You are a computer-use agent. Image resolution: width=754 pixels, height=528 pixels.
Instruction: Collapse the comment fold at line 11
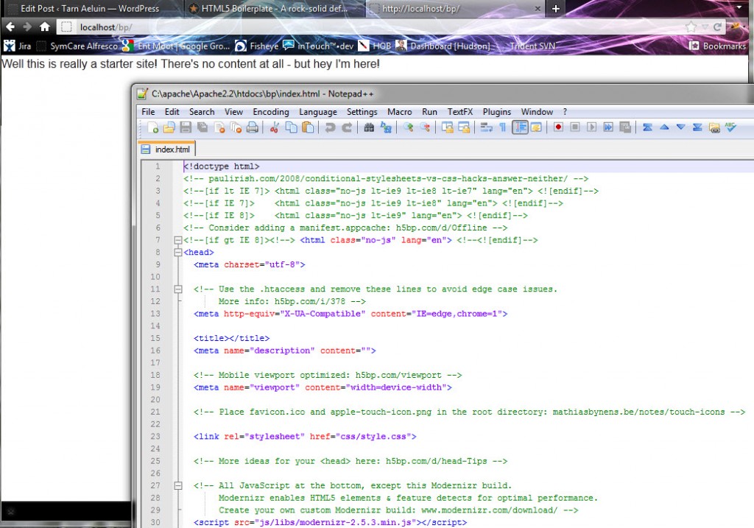[177, 289]
